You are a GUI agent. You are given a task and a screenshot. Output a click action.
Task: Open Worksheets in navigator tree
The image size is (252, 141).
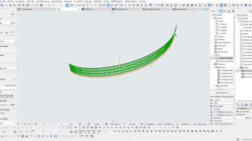[222, 46]
